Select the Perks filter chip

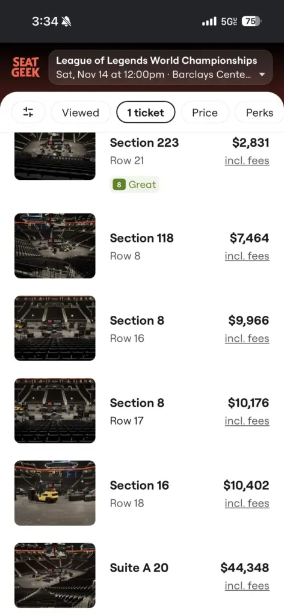pyautogui.click(x=259, y=112)
